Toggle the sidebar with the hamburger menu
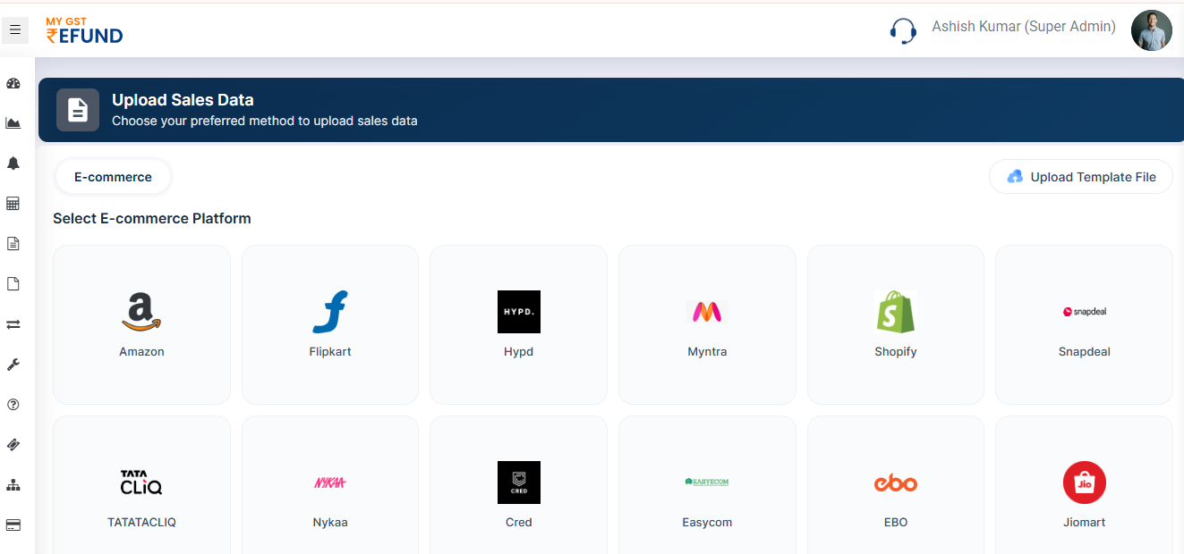 [15, 29]
